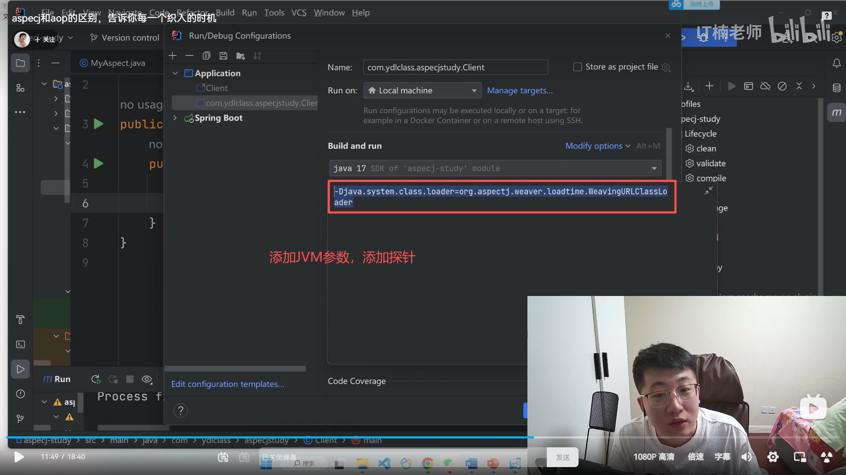Viewport: 846px width, 475px height.
Task: Open the Local machine dropdown
Action: tap(422, 91)
